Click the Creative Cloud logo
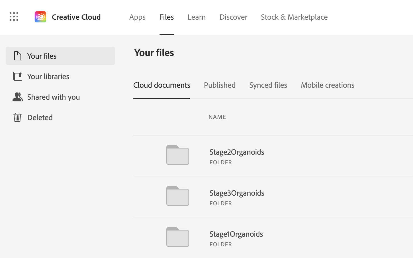 40,17
